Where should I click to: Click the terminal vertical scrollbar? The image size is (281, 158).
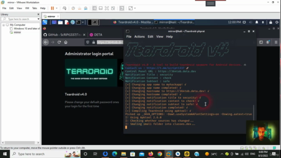254,113
